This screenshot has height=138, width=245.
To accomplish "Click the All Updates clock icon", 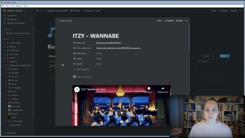I will pos(5,20).
